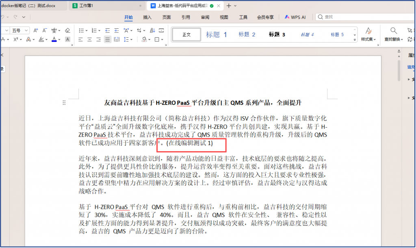Apply the 标题 1 heading style
The image size is (416, 248).
coord(216,34)
